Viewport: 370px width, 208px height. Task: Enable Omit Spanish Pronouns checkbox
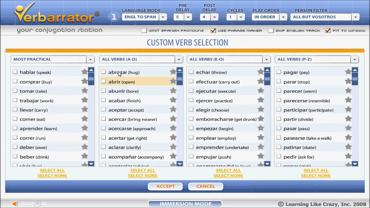144,30
